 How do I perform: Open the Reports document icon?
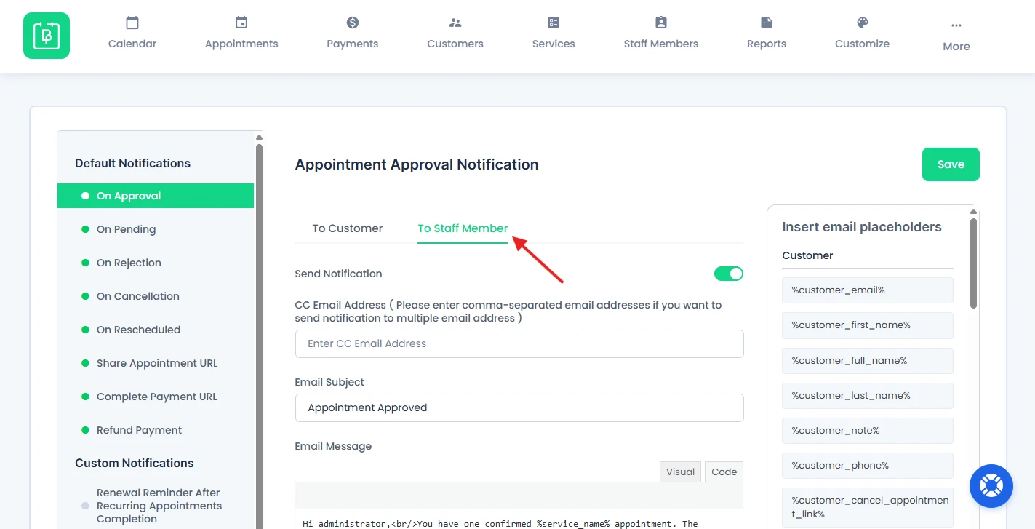tap(767, 23)
